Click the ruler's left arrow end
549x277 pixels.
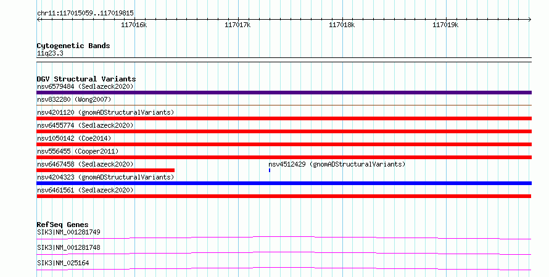point(38,19)
